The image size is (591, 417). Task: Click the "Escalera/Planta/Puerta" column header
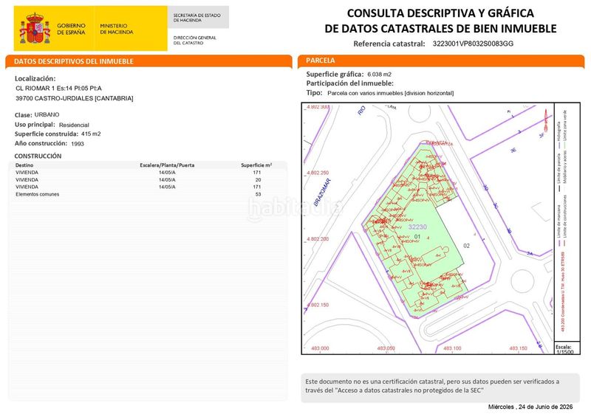167,165
